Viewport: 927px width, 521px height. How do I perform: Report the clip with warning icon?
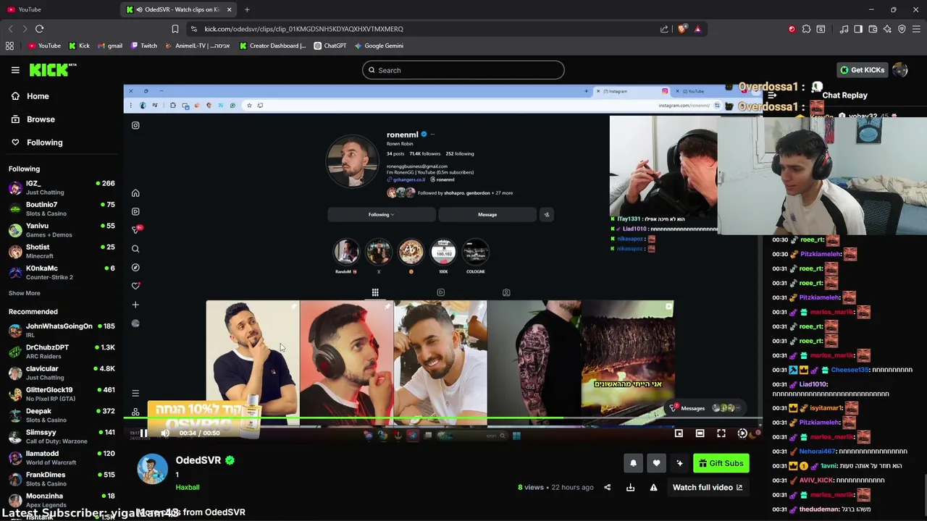pos(653,488)
